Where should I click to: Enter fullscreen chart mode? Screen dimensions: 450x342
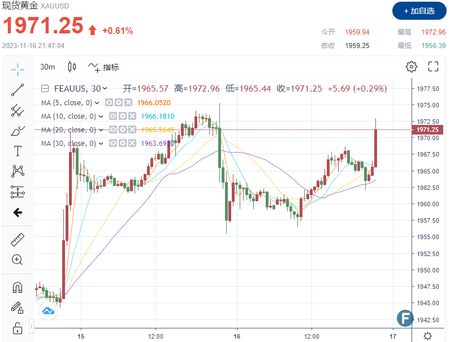pos(433,67)
